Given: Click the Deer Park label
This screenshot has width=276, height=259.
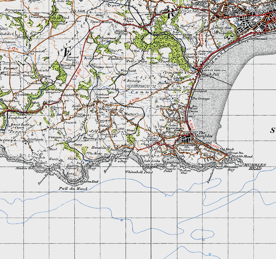Looking at the screenshot, I should 165,60.
